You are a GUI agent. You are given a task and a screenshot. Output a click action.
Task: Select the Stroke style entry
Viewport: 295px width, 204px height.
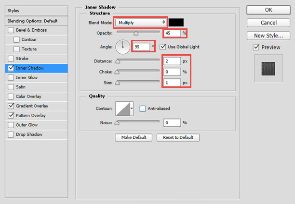pos(22,59)
